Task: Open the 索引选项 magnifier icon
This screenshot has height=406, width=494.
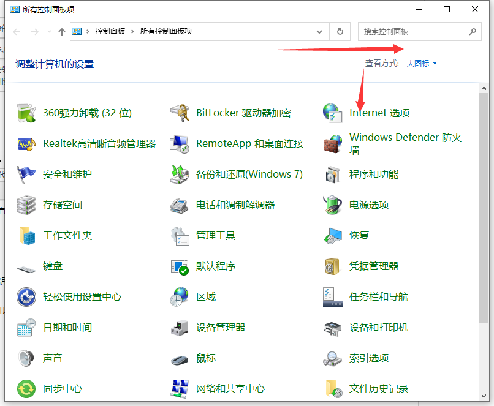Action: coord(332,358)
